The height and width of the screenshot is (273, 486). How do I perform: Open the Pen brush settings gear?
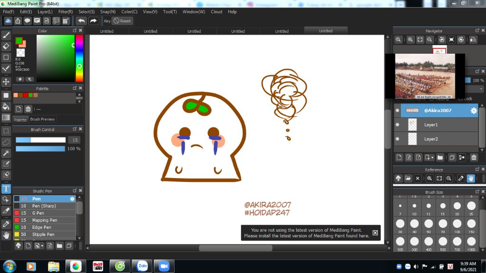pyautogui.click(x=72, y=199)
